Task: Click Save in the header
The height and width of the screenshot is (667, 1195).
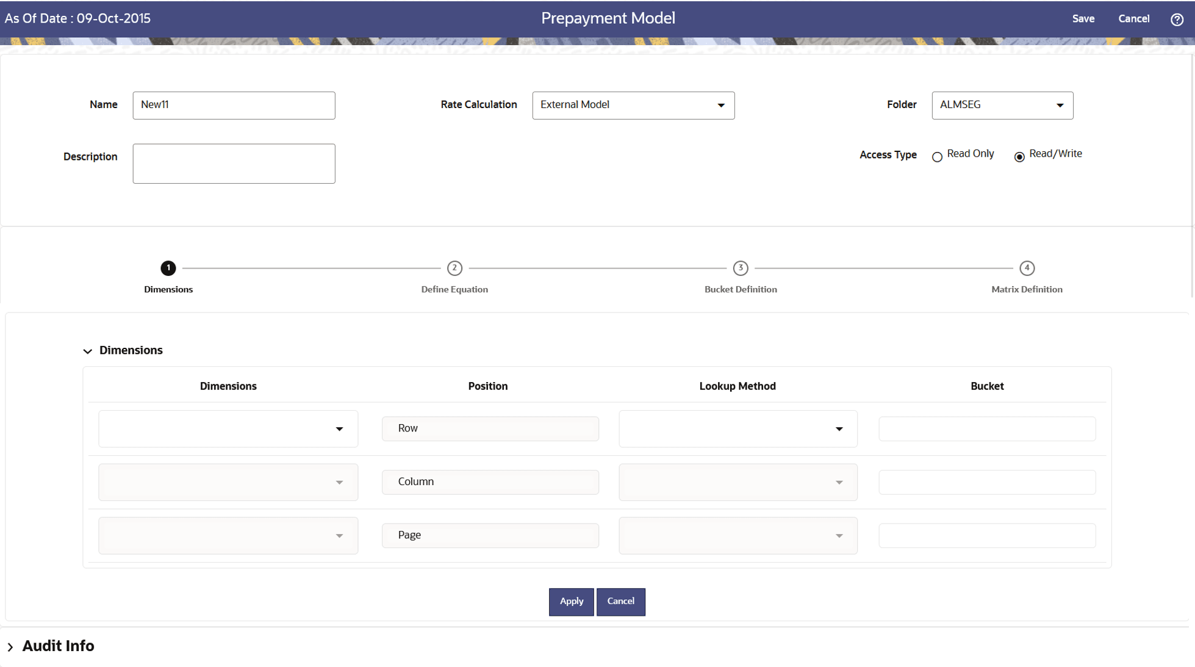Action: (x=1083, y=19)
